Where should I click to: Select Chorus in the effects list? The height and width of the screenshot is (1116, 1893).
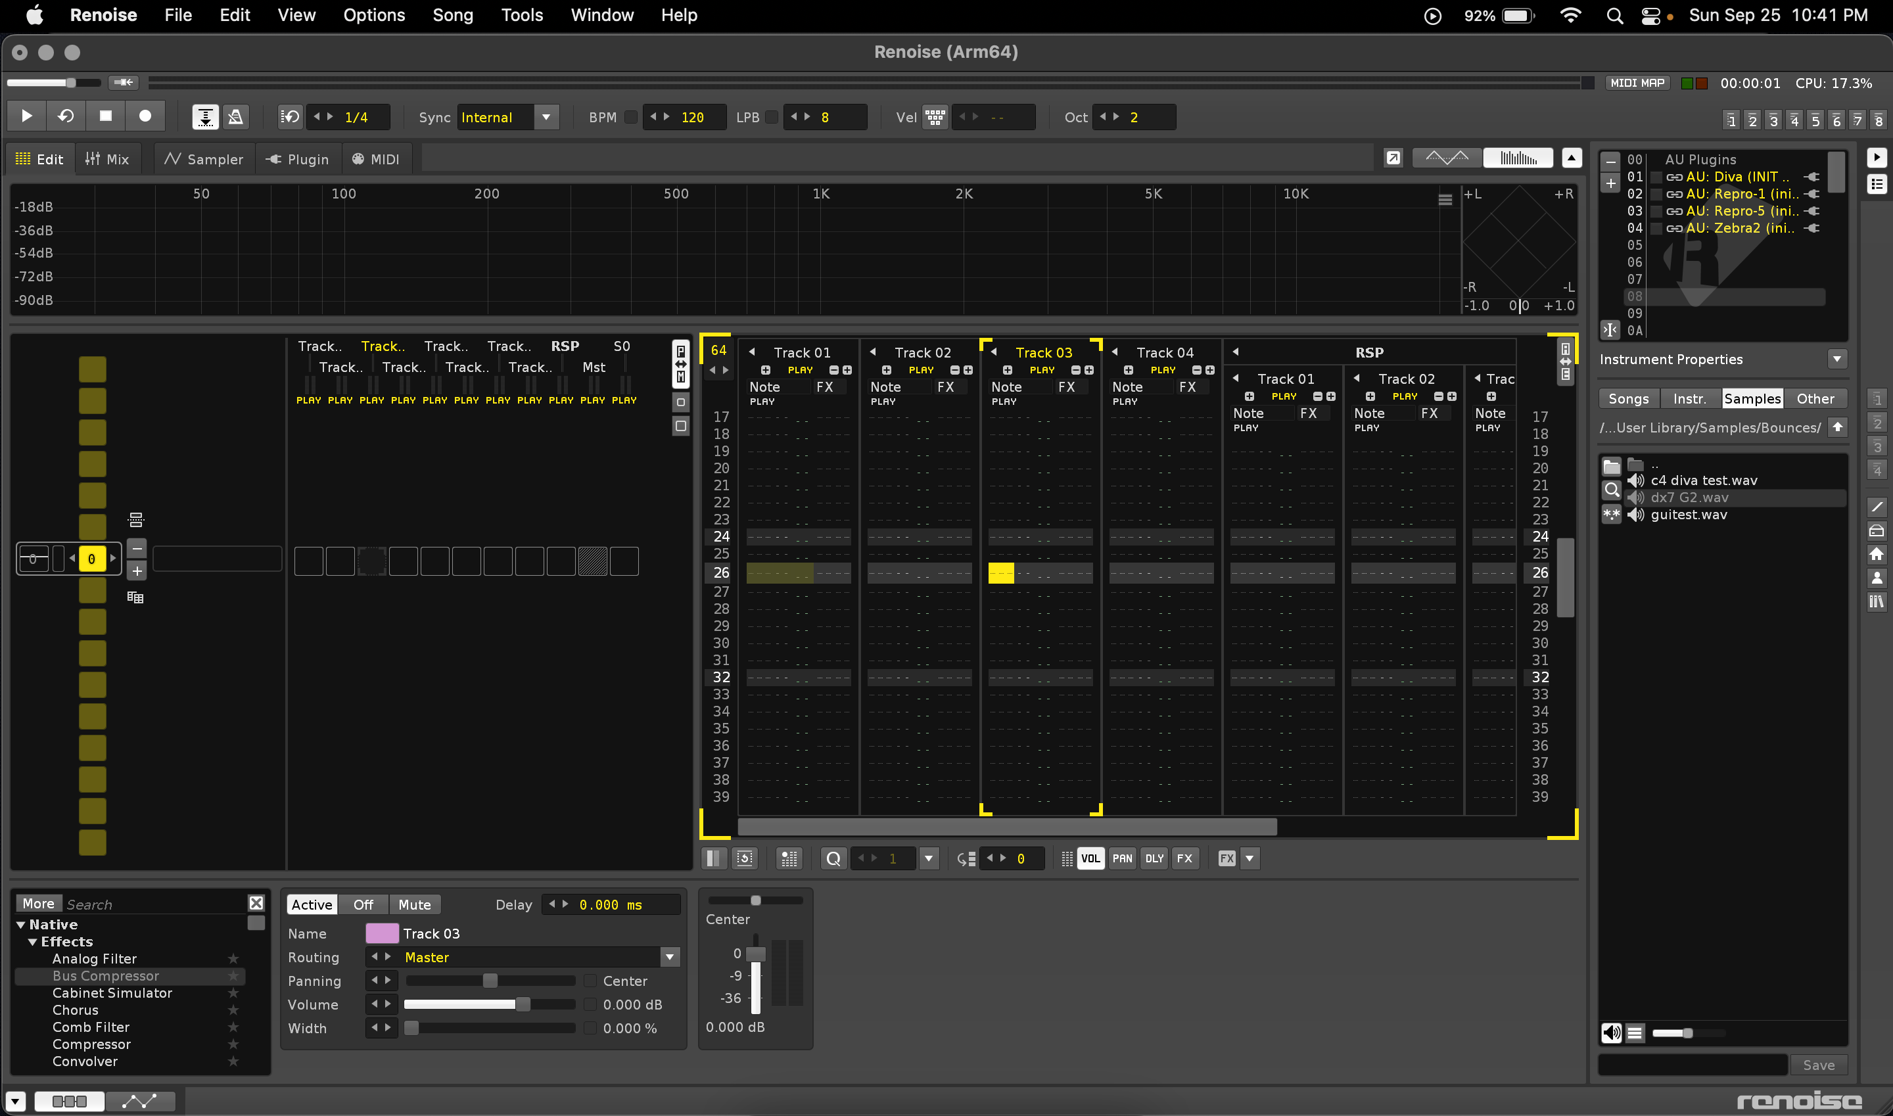tap(75, 1010)
